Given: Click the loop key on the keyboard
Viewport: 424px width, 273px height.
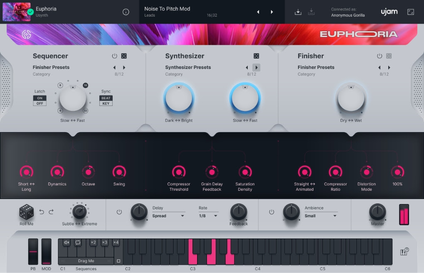Looking at the screenshot, I should click(x=78, y=242).
